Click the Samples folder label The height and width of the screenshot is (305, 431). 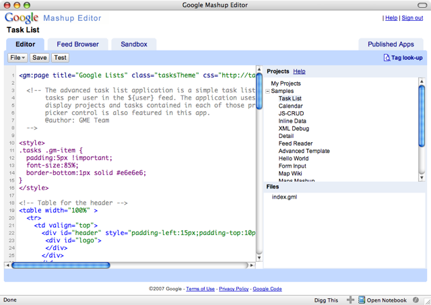(x=282, y=91)
